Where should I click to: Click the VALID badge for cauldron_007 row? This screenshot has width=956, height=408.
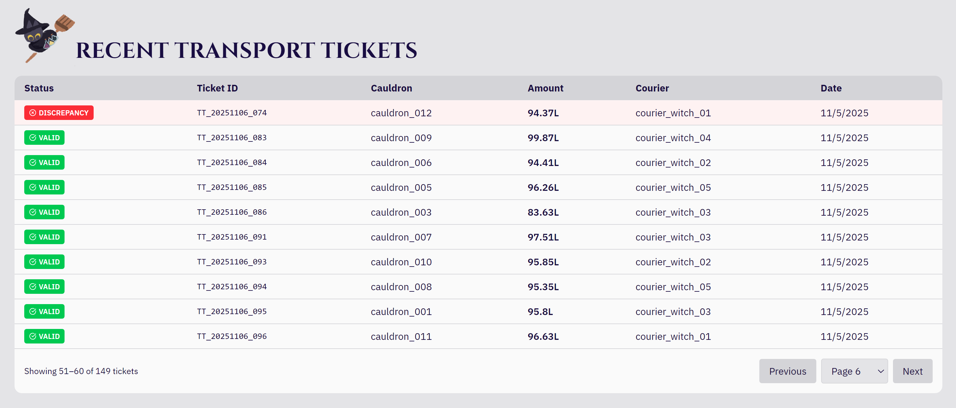[x=44, y=237]
